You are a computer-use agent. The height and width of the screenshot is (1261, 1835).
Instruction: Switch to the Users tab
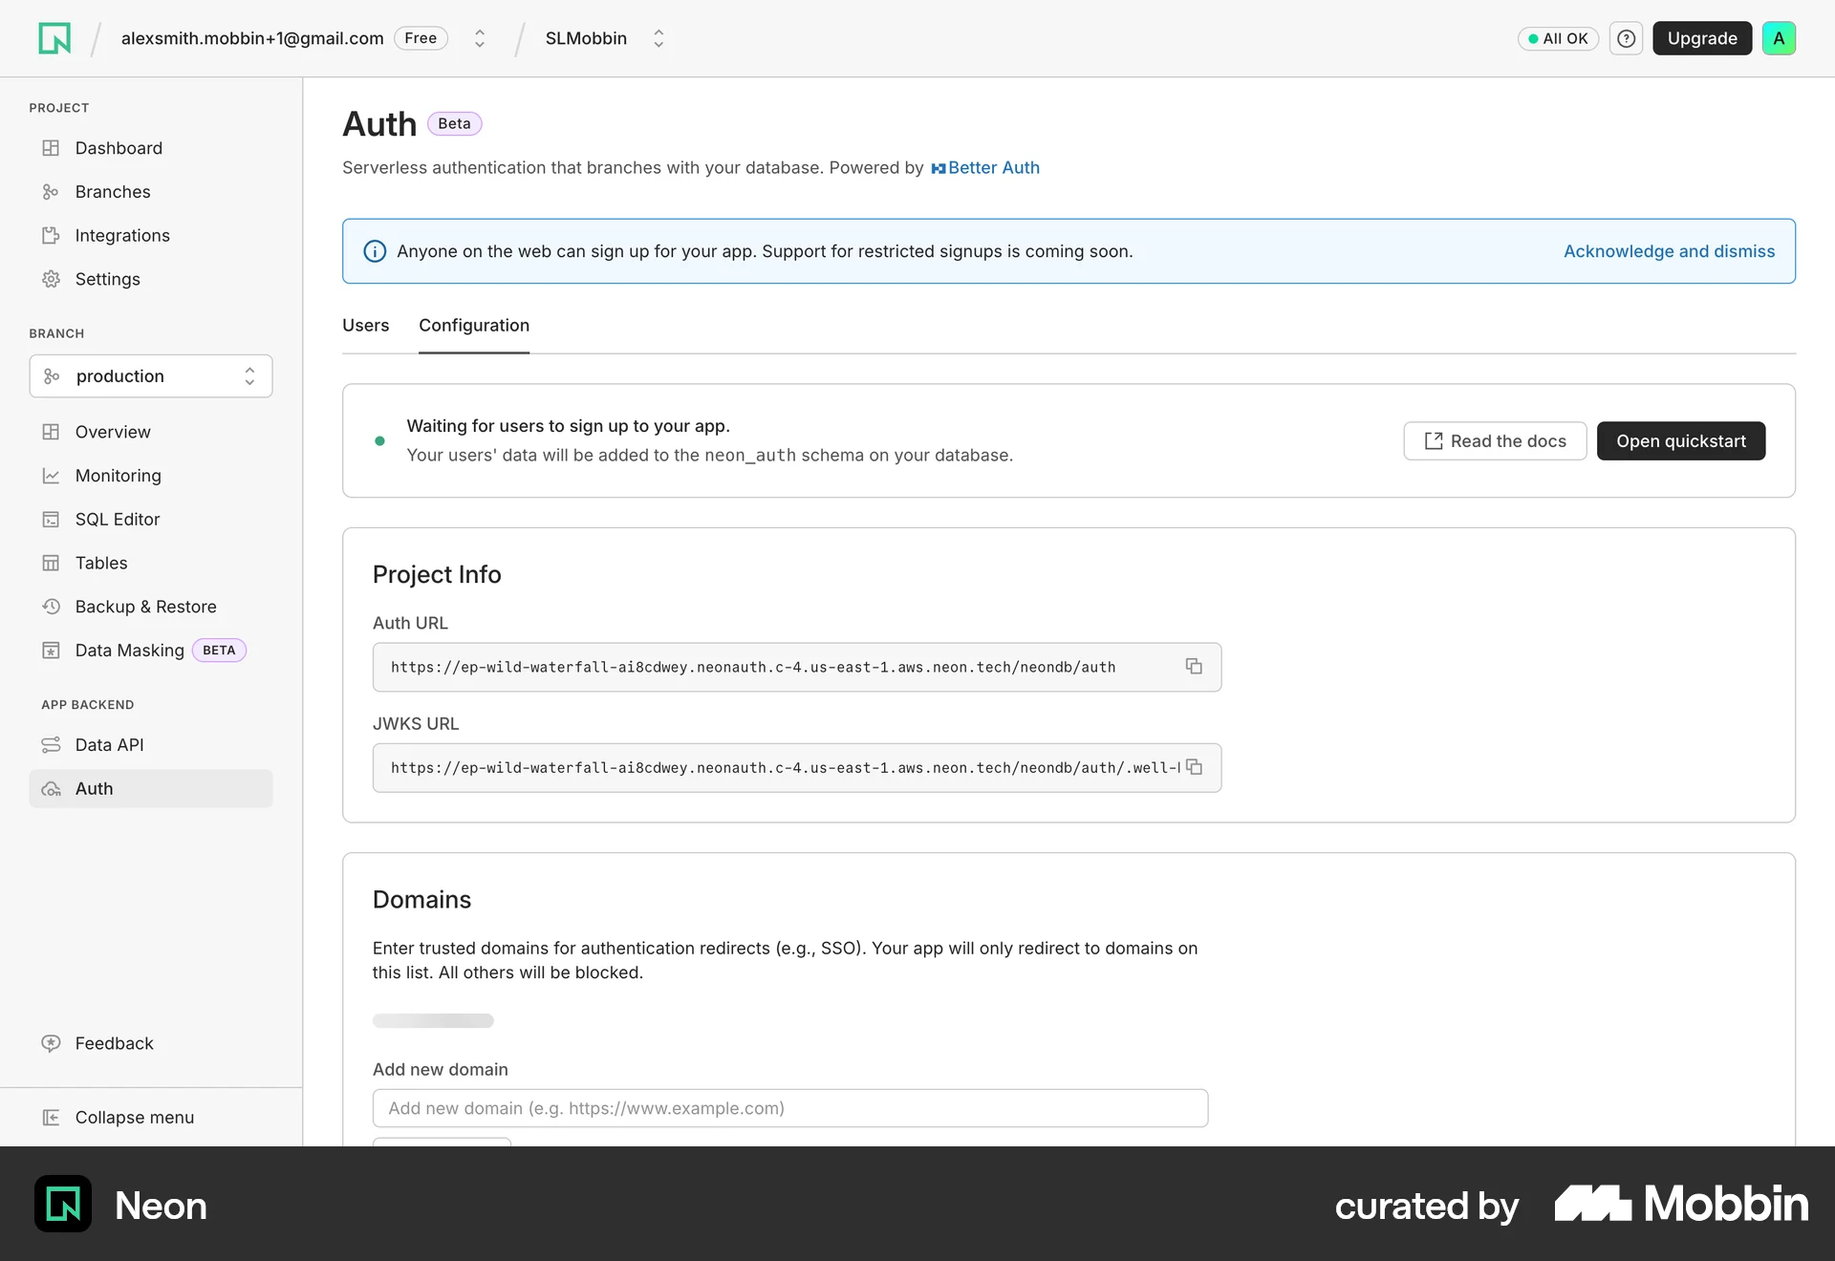pos(366,325)
